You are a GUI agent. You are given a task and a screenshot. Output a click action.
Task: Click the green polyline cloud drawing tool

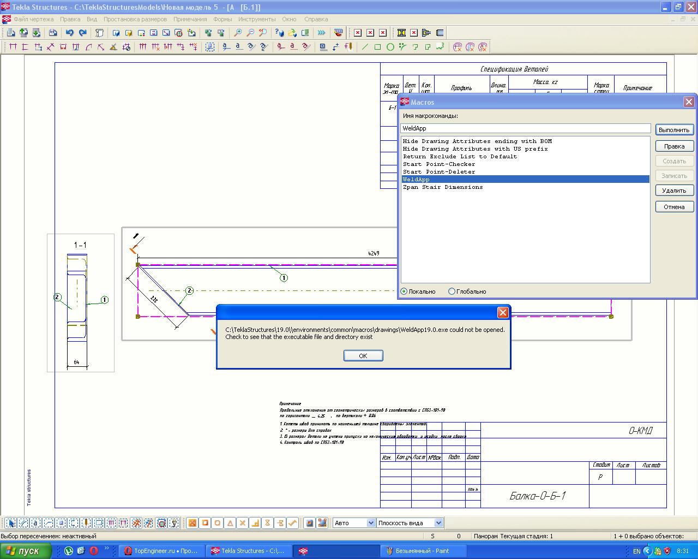(x=440, y=47)
